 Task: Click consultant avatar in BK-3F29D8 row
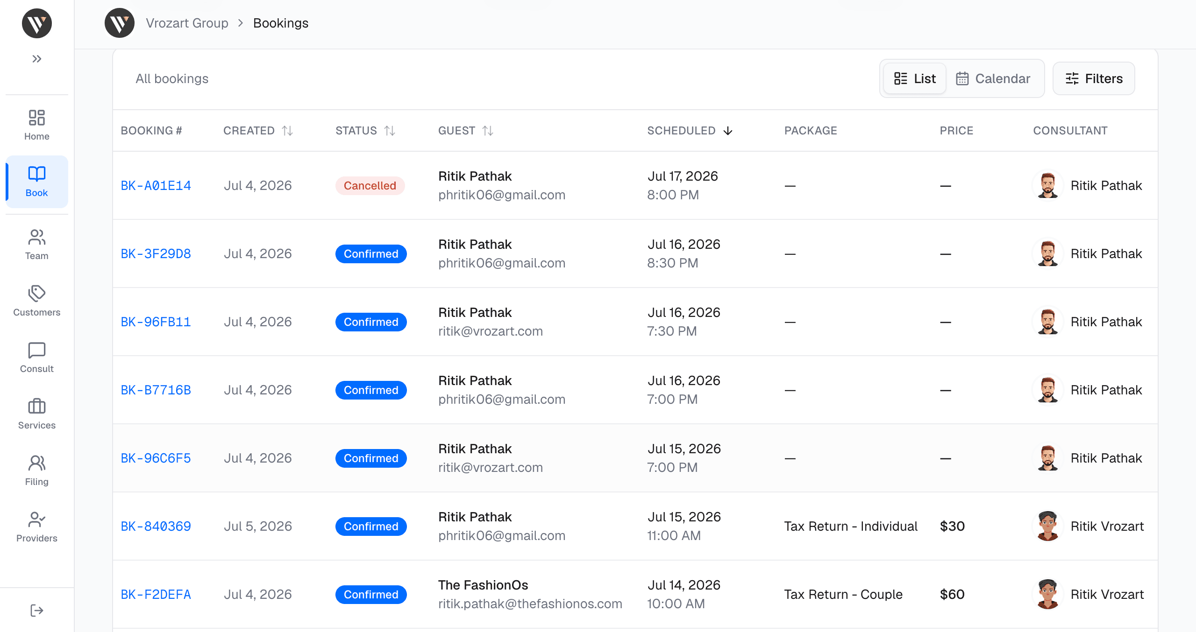(x=1048, y=254)
